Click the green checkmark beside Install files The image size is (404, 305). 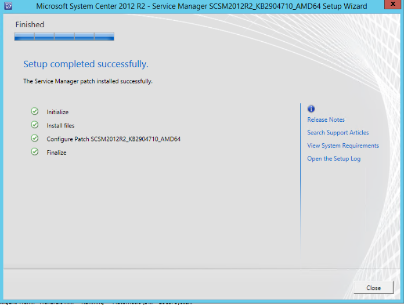35,125
